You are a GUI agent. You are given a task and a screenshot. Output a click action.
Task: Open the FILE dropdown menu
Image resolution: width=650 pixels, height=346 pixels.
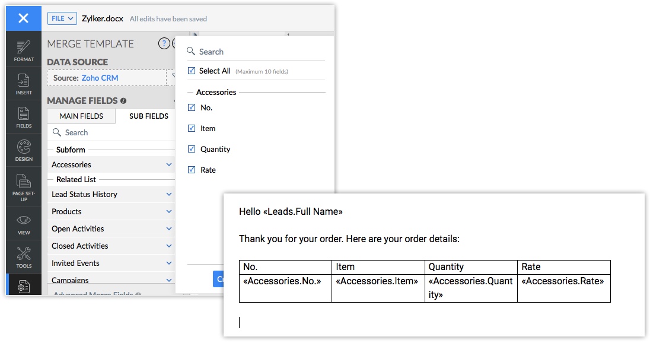(x=62, y=18)
